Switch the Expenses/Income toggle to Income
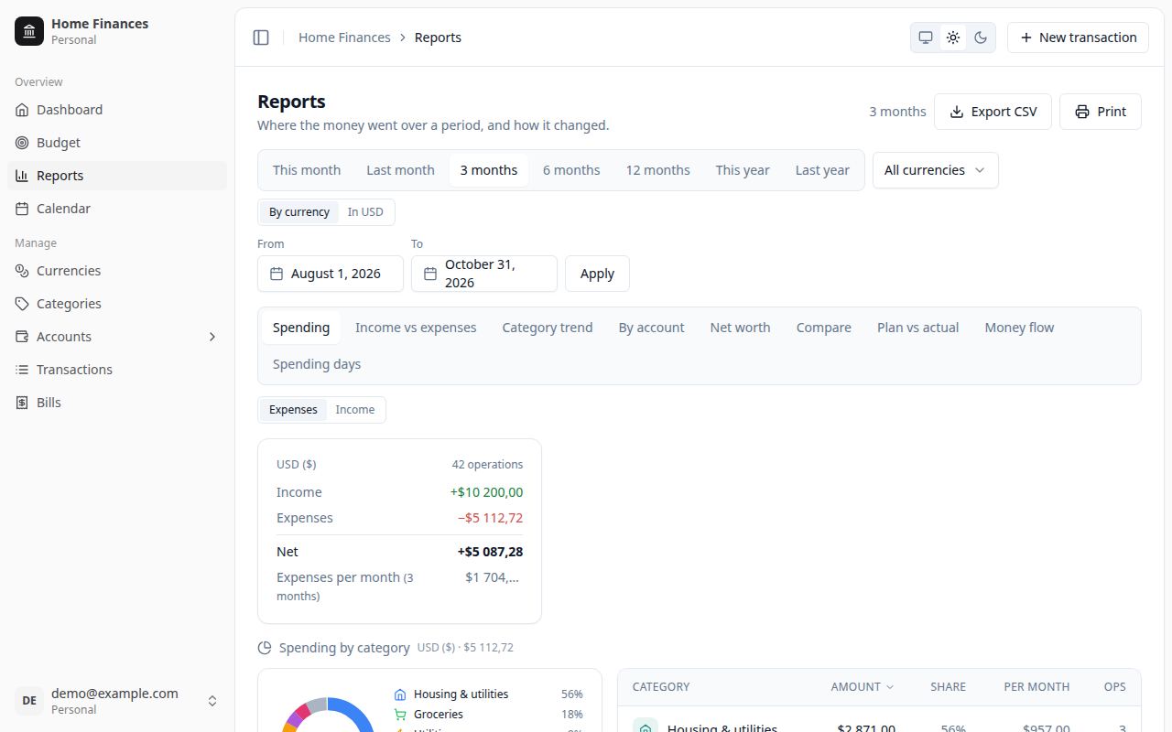1172x732 pixels. point(355,410)
